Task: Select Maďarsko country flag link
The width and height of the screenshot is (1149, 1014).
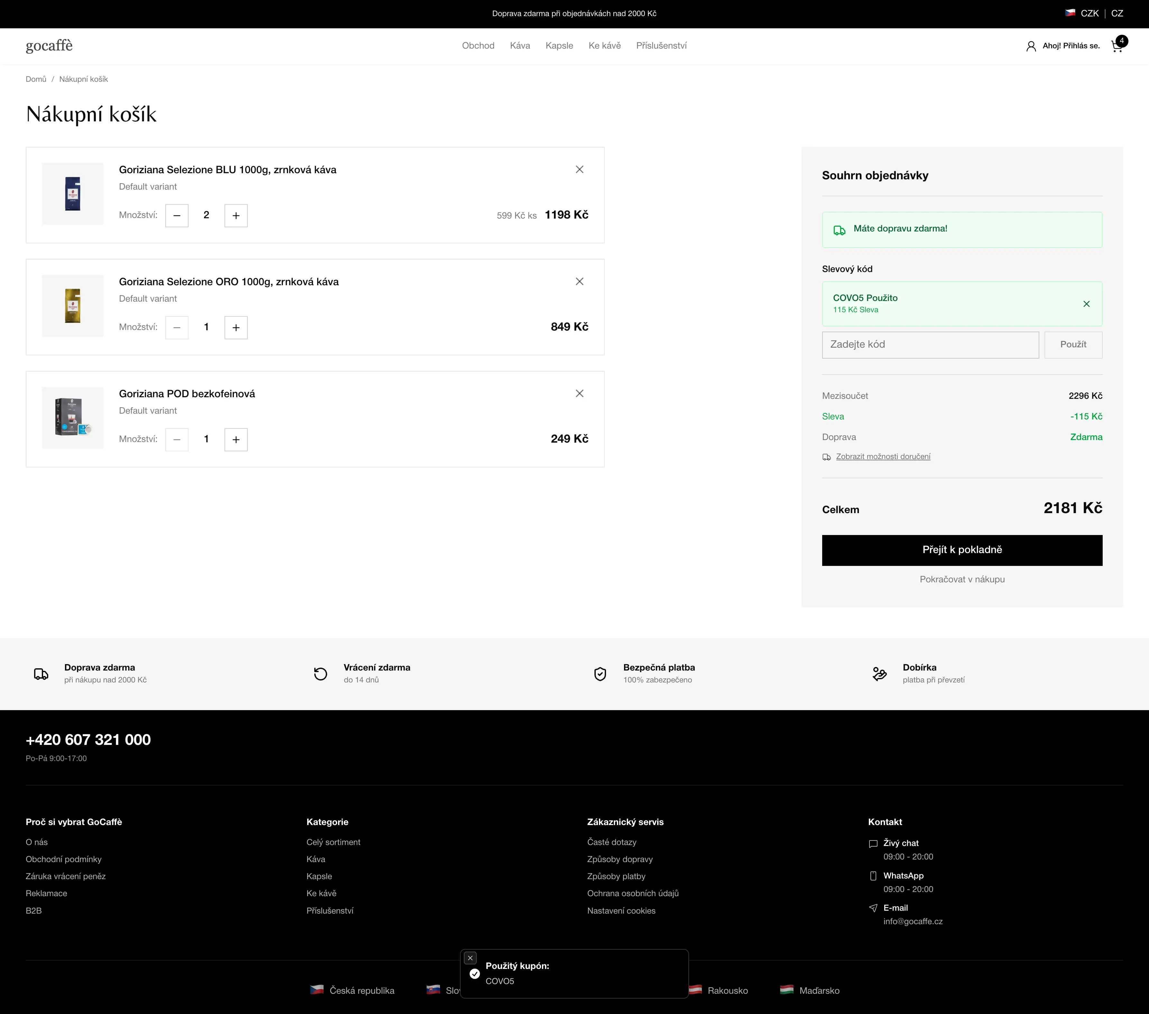Action: coord(810,991)
